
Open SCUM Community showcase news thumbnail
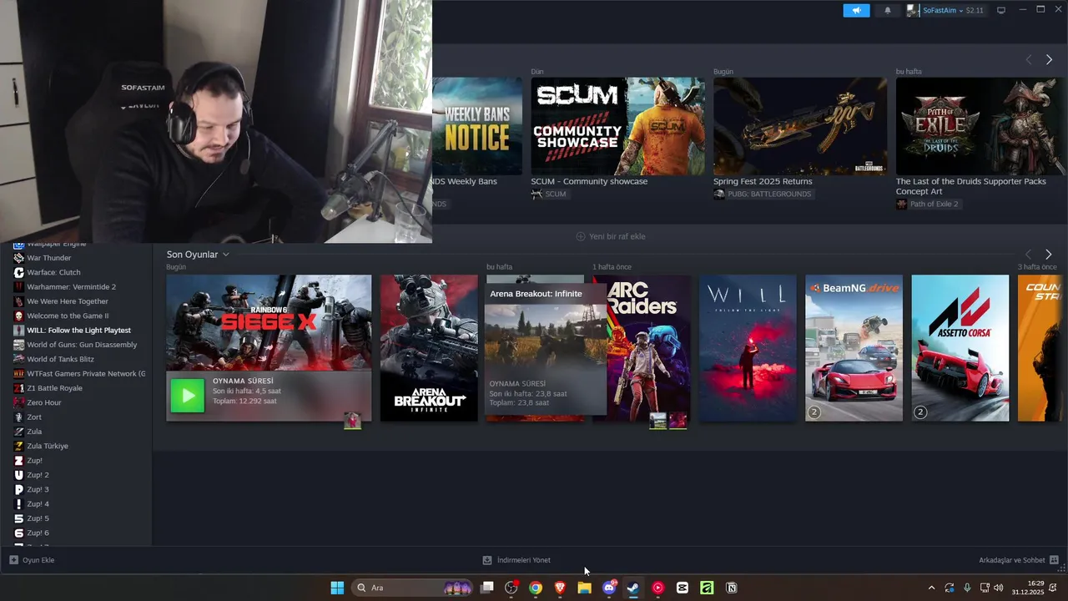point(617,126)
